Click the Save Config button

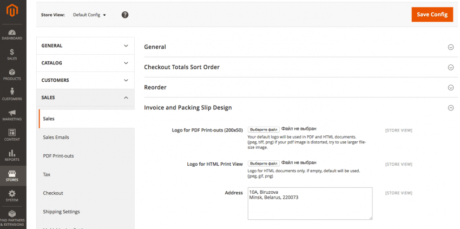click(x=432, y=15)
